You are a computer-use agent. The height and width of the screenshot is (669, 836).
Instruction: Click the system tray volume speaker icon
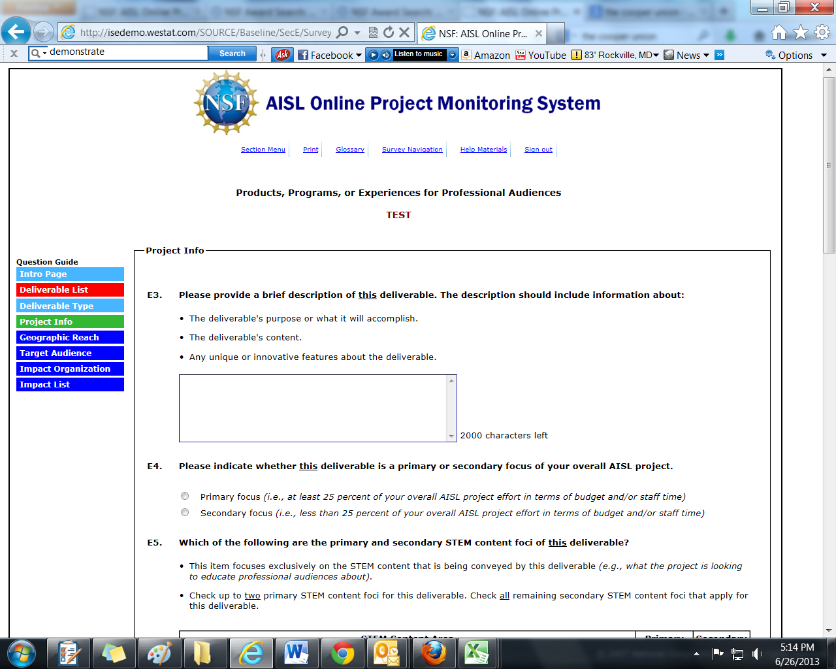tap(757, 654)
